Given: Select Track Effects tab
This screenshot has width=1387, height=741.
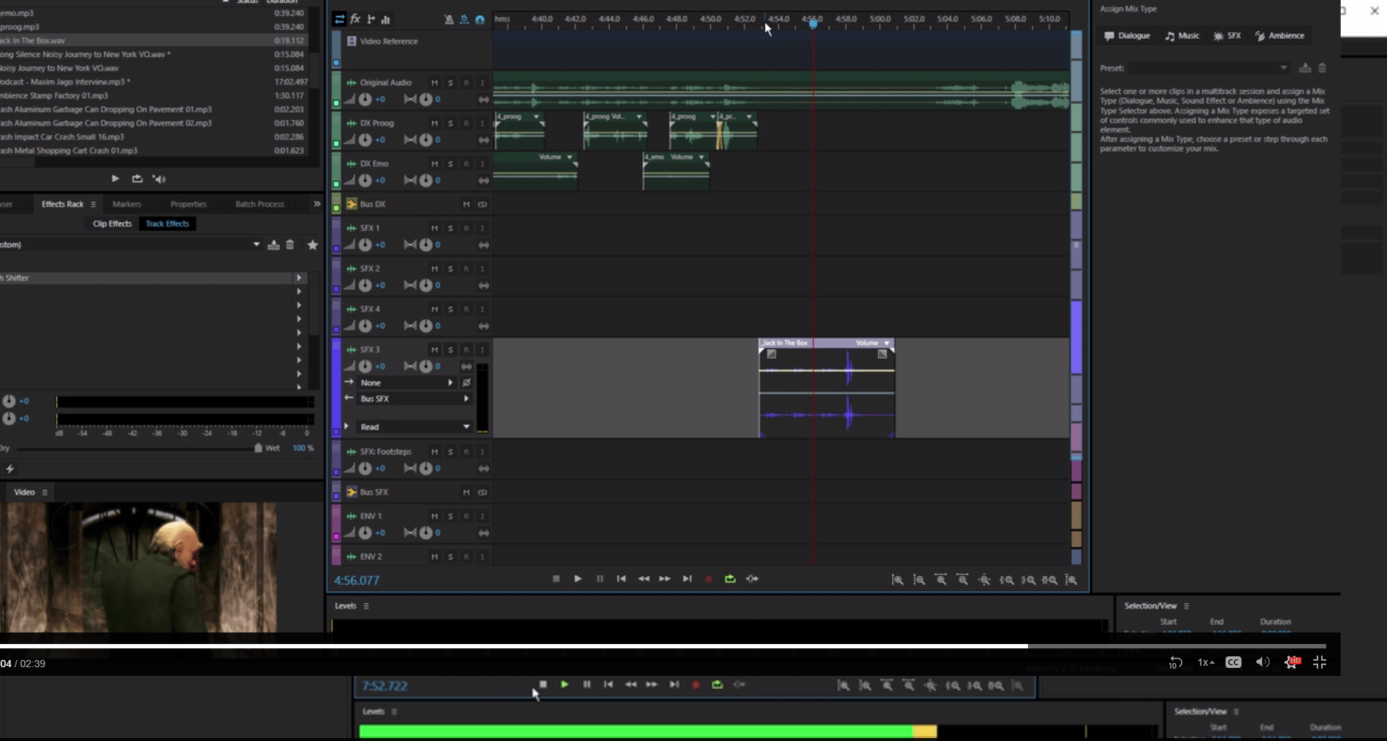Looking at the screenshot, I should coord(167,224).
